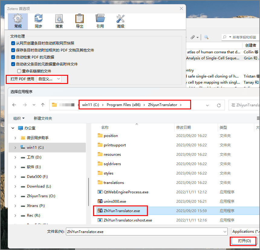Click 新建文件夹 button
The width and height of the screenshot is (260, 250).
43,118
